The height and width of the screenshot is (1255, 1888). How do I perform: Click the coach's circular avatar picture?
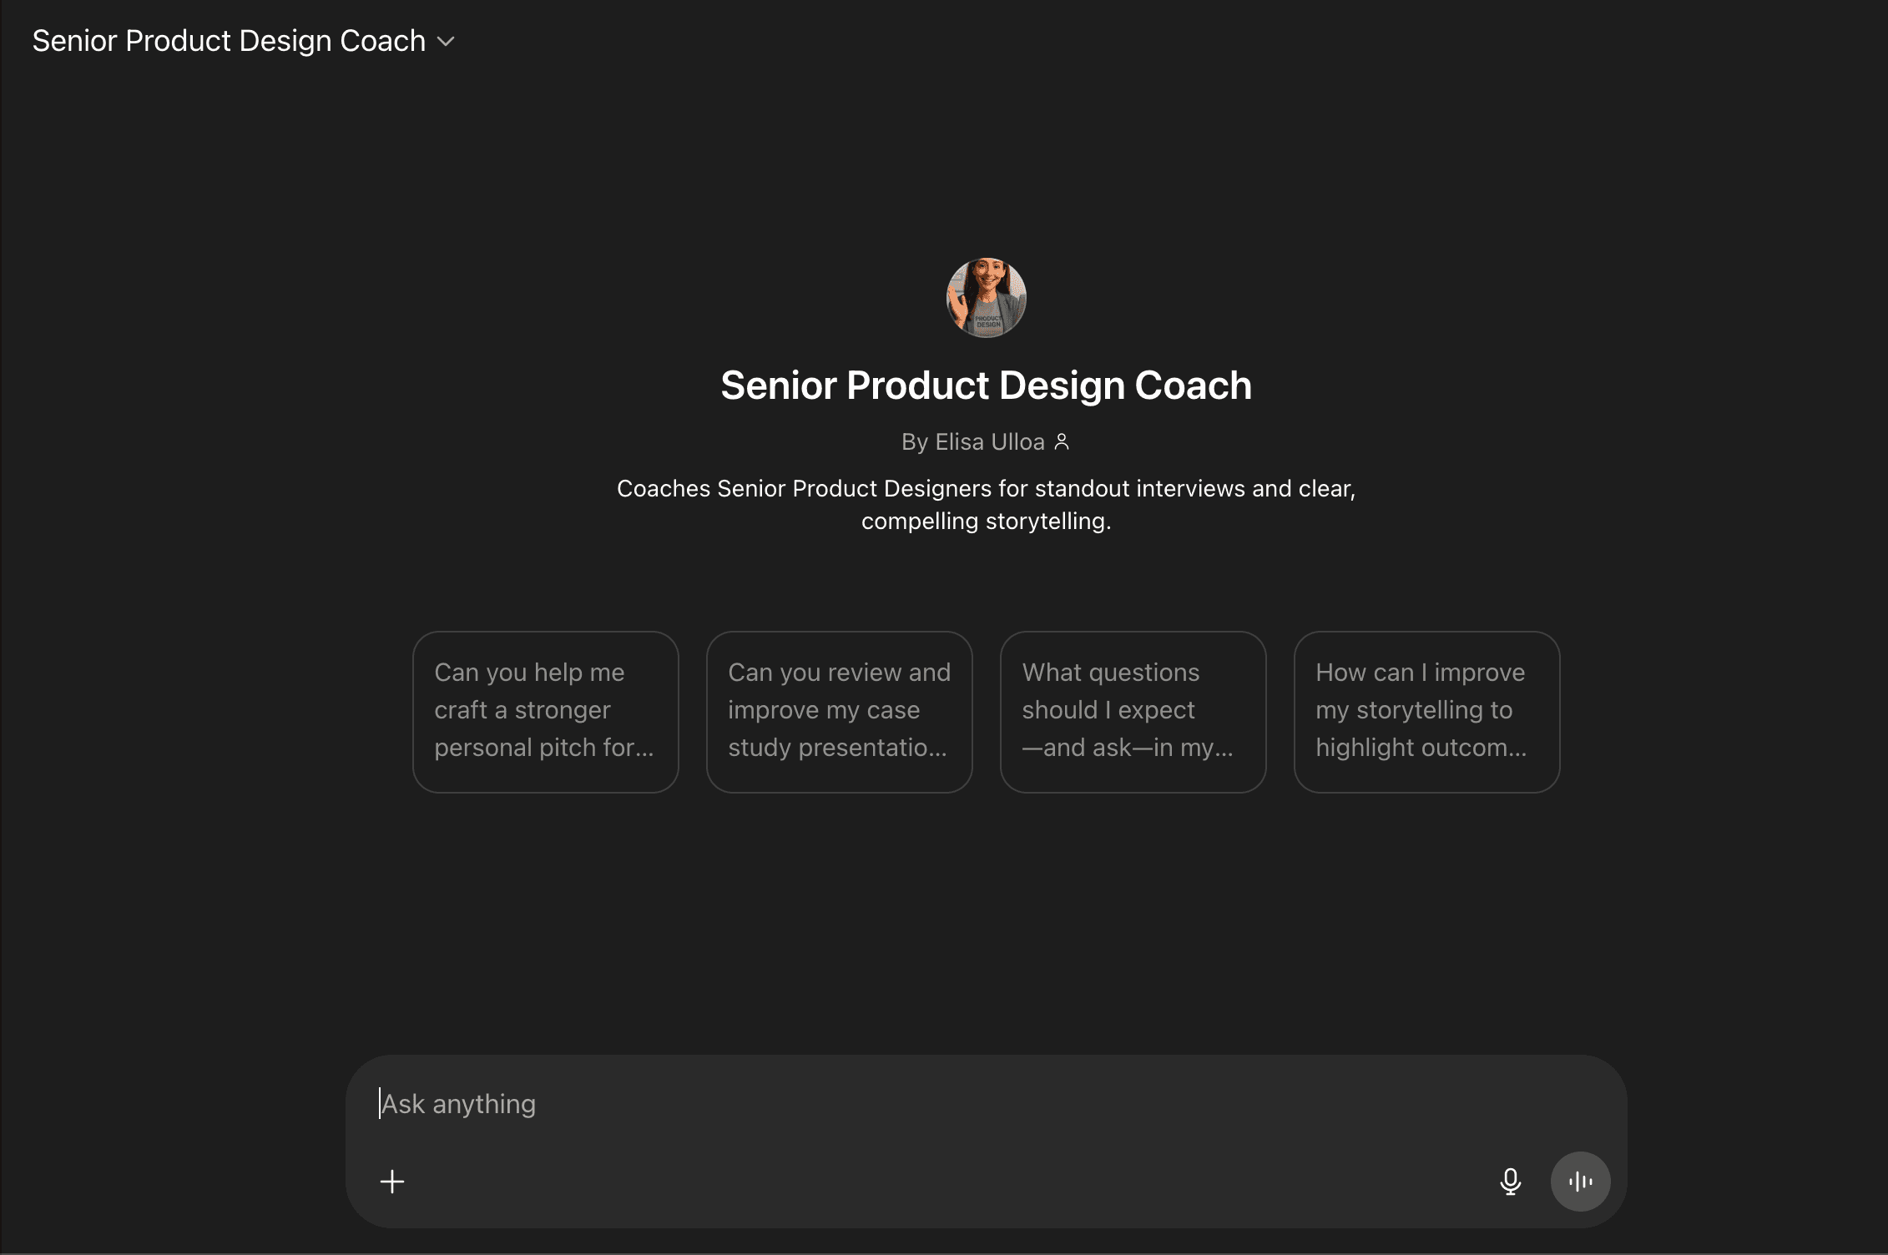pos(986,298)
